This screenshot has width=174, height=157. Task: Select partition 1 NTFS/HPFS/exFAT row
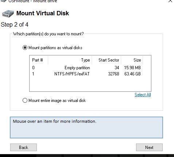[86, 74]
